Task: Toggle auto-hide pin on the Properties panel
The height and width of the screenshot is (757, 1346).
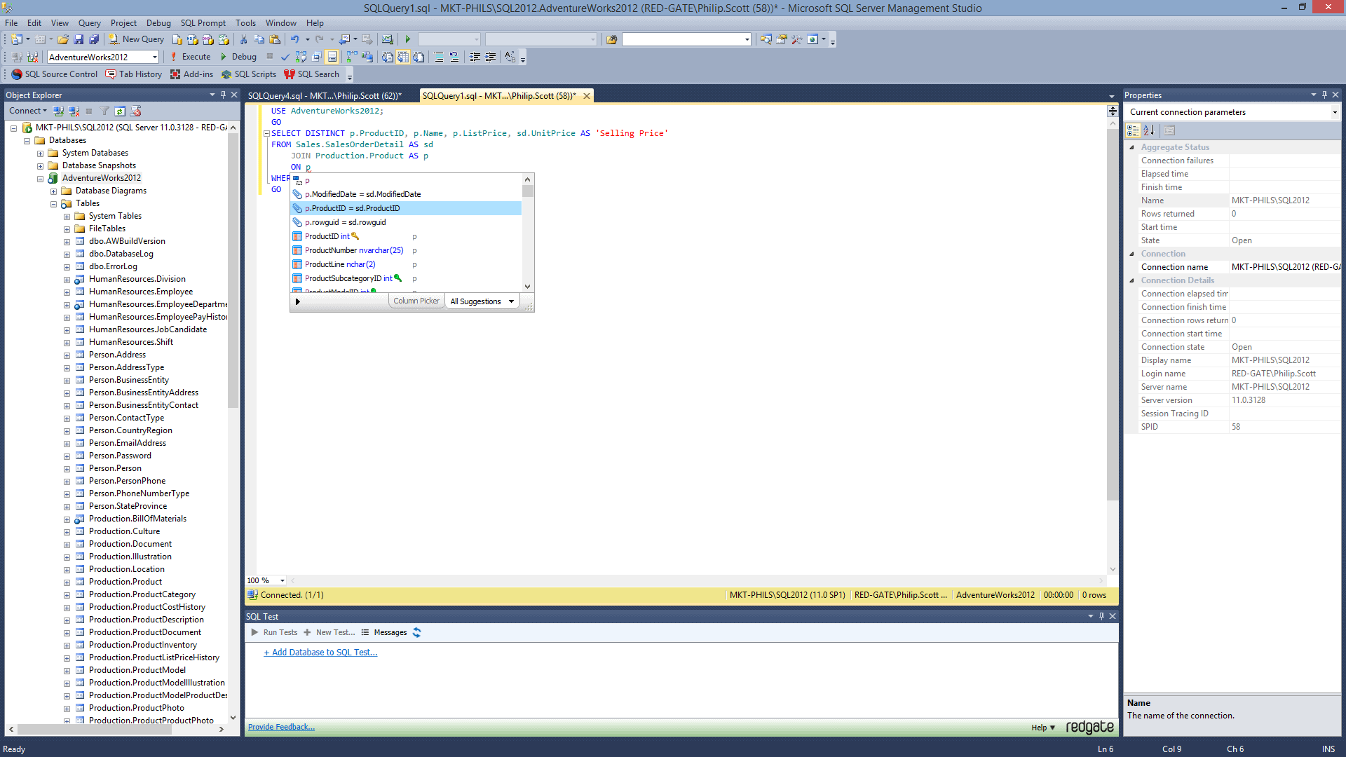Action: coord(1324,95)
